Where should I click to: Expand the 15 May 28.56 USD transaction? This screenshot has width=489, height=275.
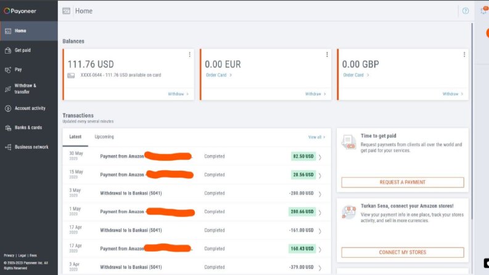319,175
